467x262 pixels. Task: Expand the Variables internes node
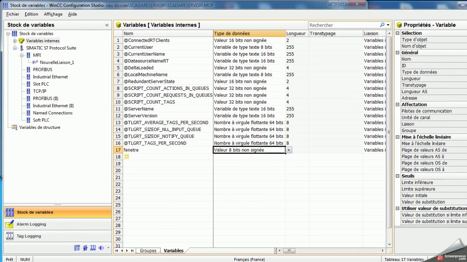[x=15, y=41]
